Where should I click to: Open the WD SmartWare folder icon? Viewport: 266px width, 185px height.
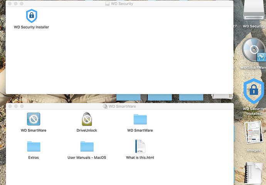tap(140, 119)
